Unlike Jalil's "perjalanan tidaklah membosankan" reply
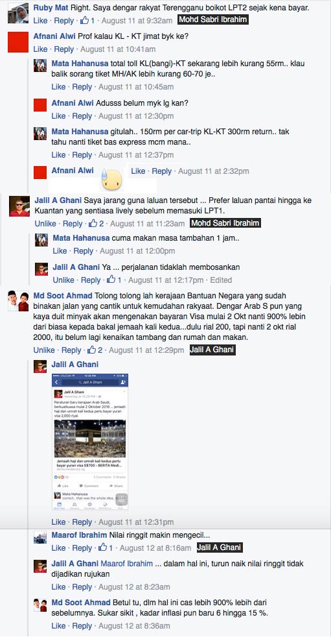The width and height of the screenshot is (331, 637). (x=63, y=280)
